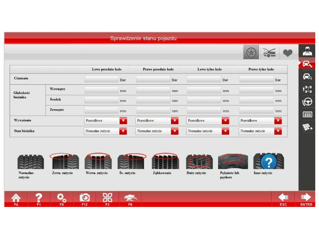Open the chassis axle measurement sidebar icon

point(307,89)
